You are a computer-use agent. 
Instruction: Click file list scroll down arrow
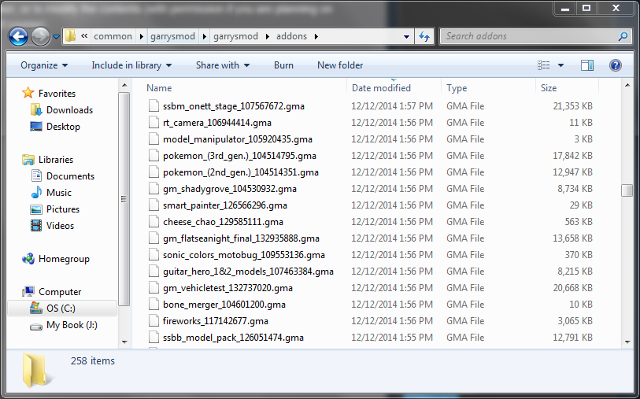(x=627, y=342)
